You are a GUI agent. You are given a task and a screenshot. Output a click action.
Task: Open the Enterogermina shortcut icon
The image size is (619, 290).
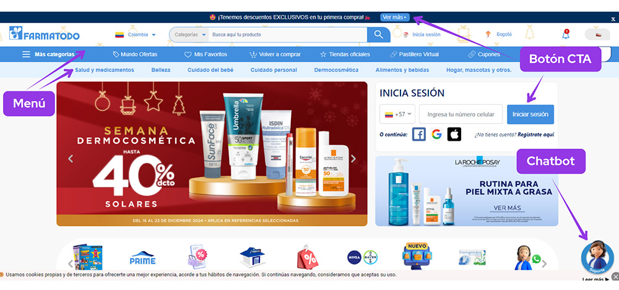(x=472, y=257)
